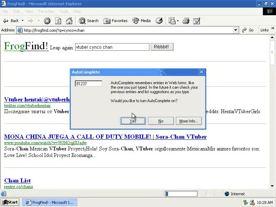The height and width of the screenshot is (207, 276).
Task: Click the safely remove hardware tray icon
Action: click(x=245, y=203)
